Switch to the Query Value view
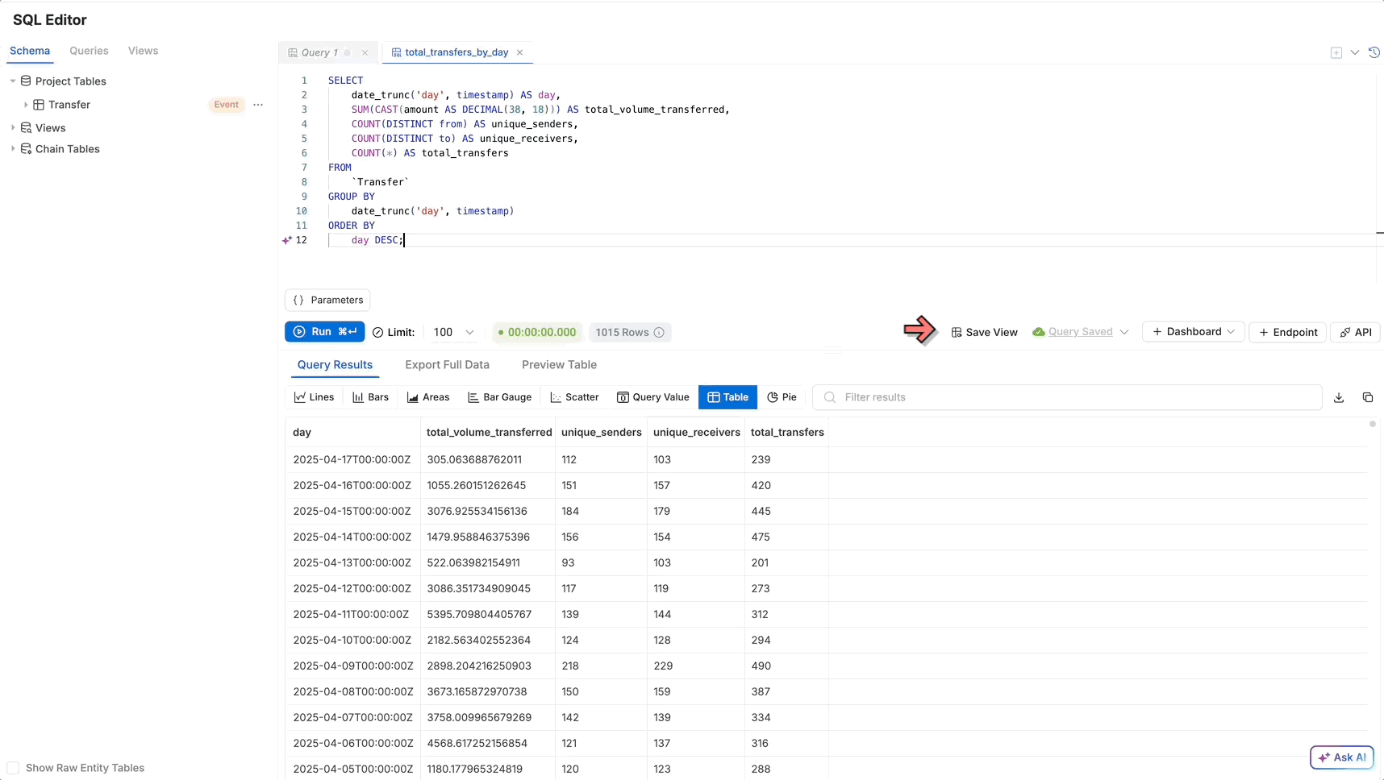Image resolution: width=1384 pixels, height=780 pixels. coord(653,397)
